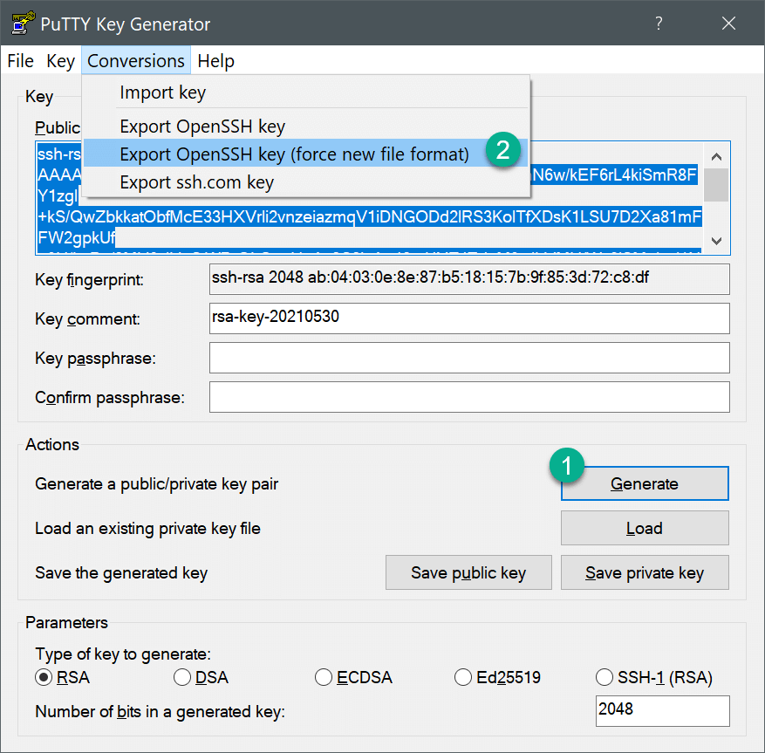765x753 pixels.
Task: Choose ECDSA as key type
Action: point(324,677)
